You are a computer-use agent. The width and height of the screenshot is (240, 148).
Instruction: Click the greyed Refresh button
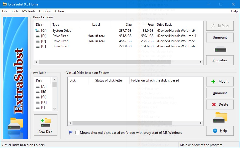point(220,26)
